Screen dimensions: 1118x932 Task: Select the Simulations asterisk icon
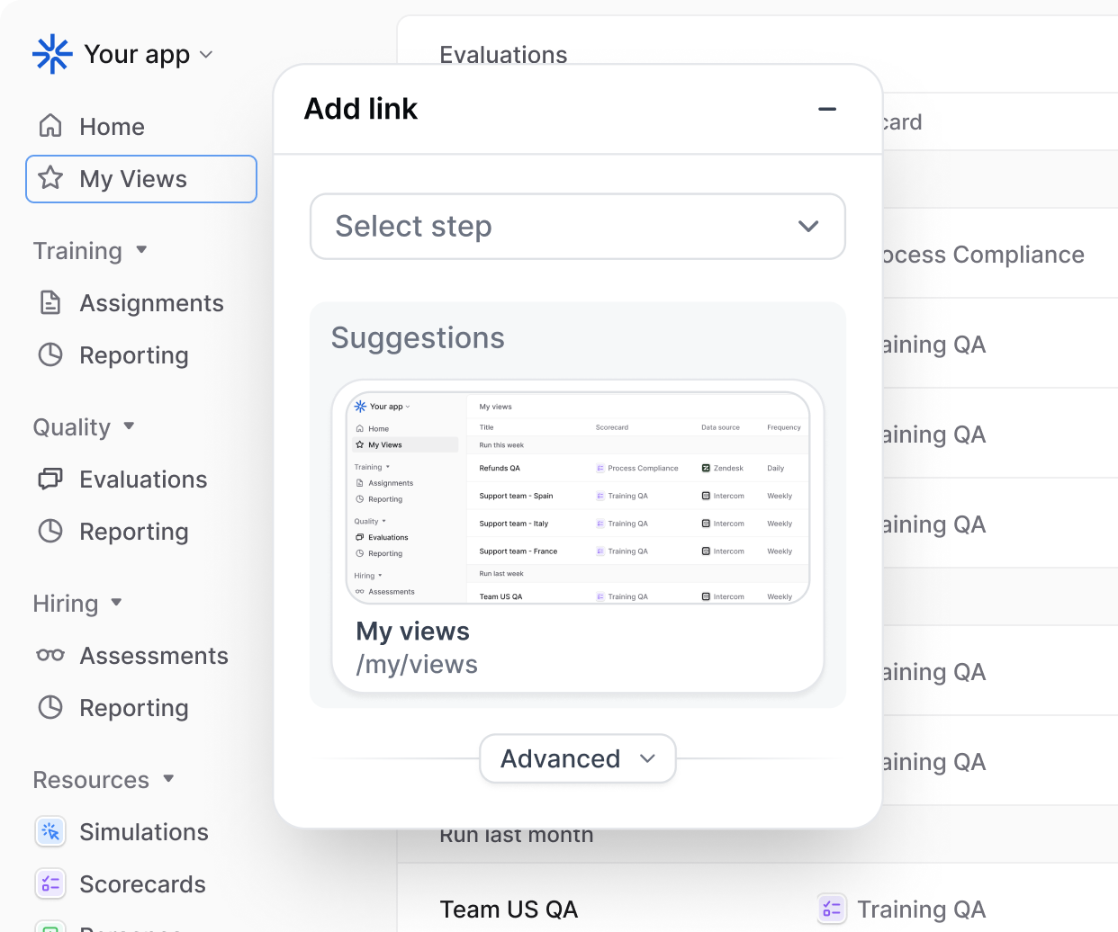50,831
